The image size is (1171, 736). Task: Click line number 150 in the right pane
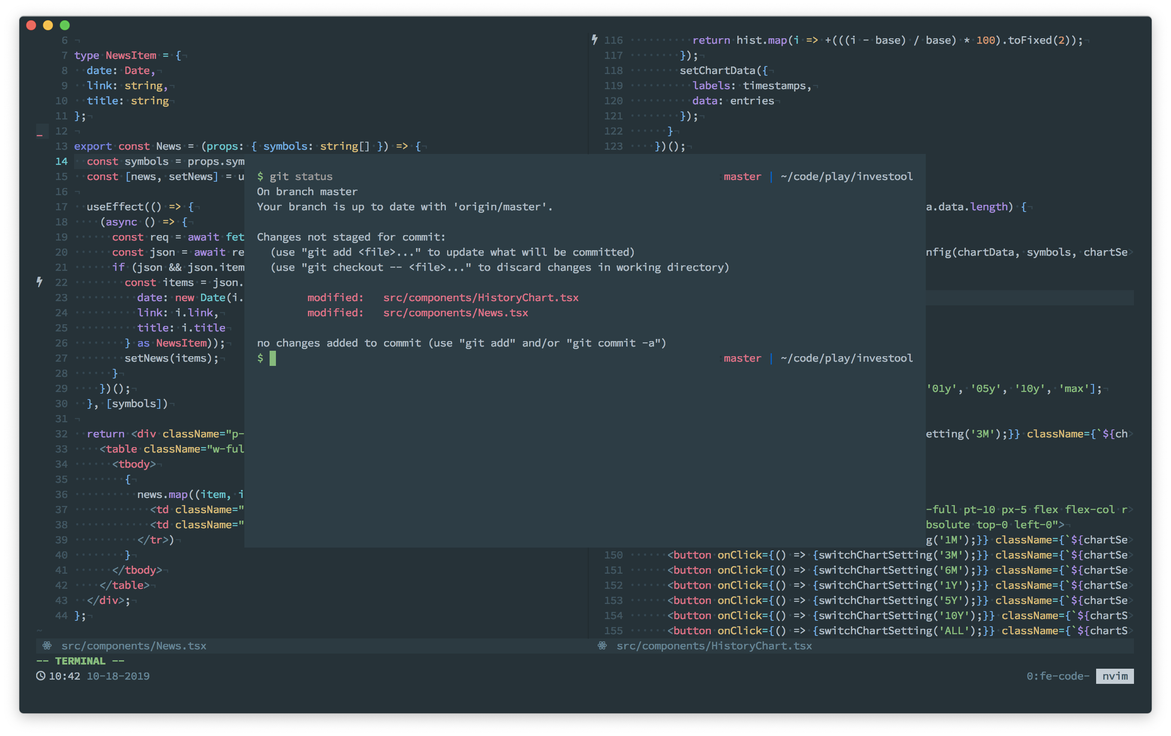pos(613,555)
